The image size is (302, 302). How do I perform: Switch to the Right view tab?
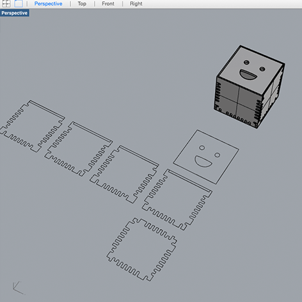tap(136, 4)
